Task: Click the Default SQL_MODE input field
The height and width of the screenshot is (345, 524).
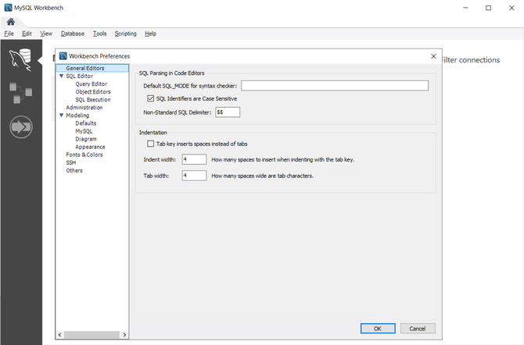Action: 335,86
